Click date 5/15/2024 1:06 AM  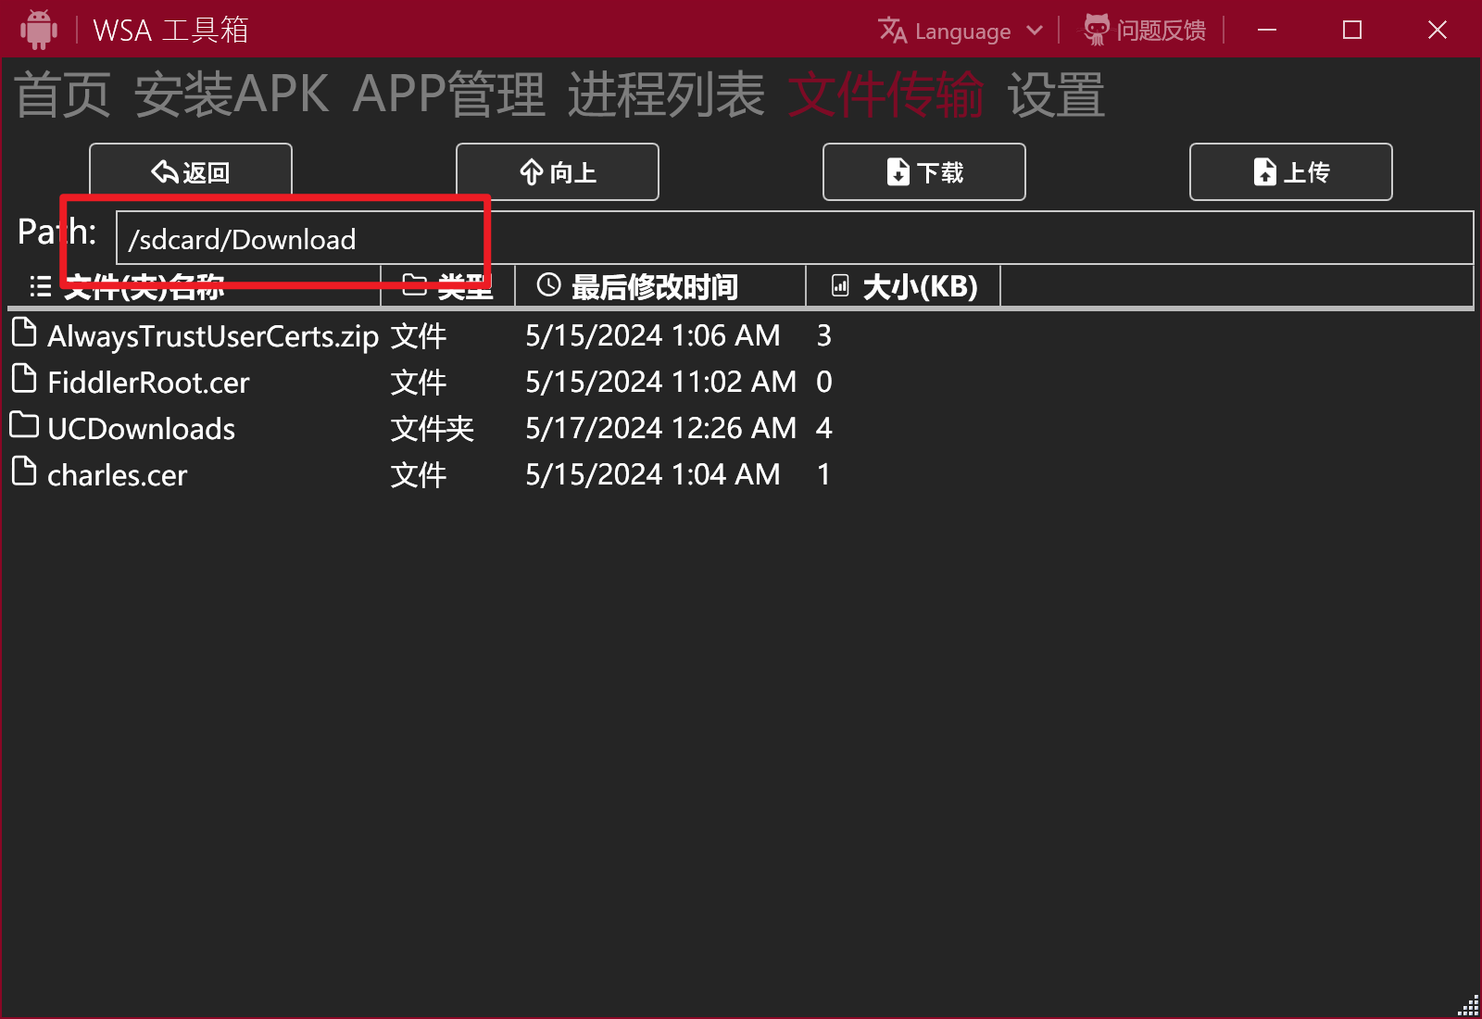tap(653, 335)
